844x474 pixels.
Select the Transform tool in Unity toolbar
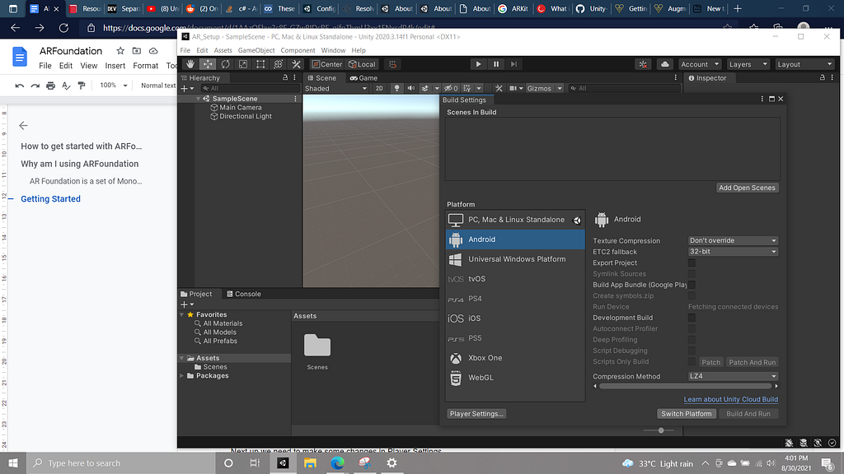(x=279, y=64)
